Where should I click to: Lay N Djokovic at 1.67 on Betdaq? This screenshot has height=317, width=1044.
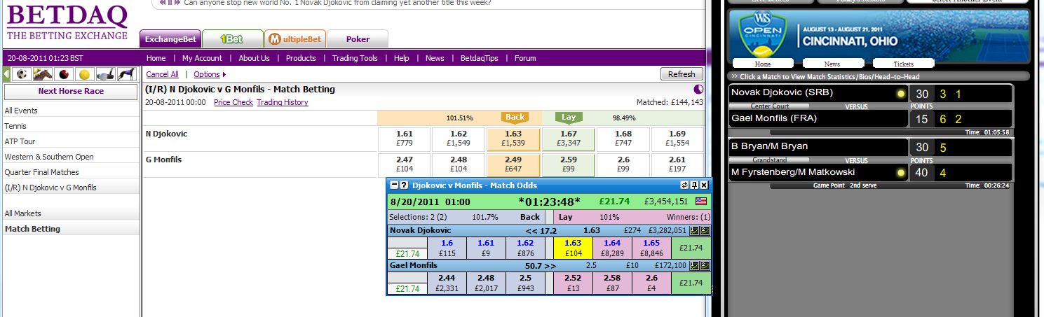tap(568, 139)
